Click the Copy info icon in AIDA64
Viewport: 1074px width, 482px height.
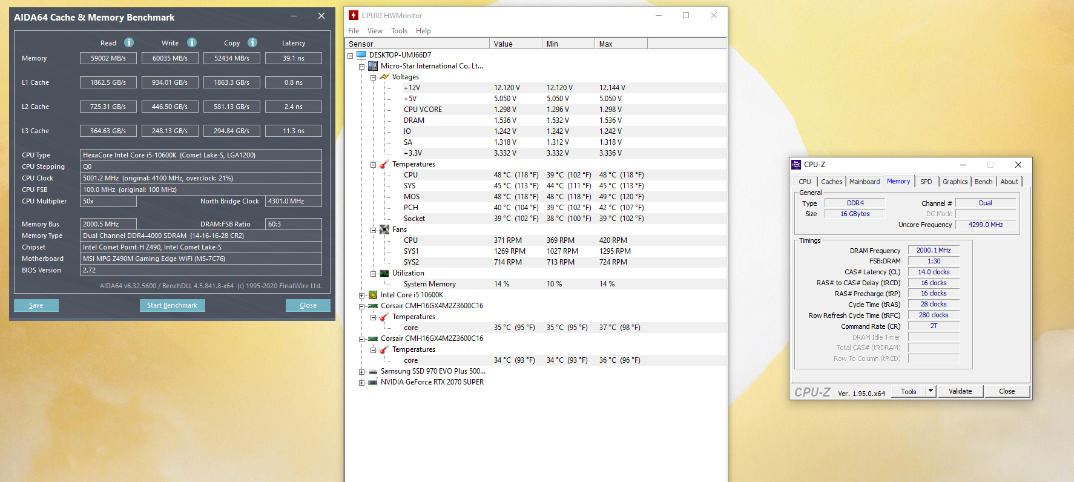[x=252, y=42]
